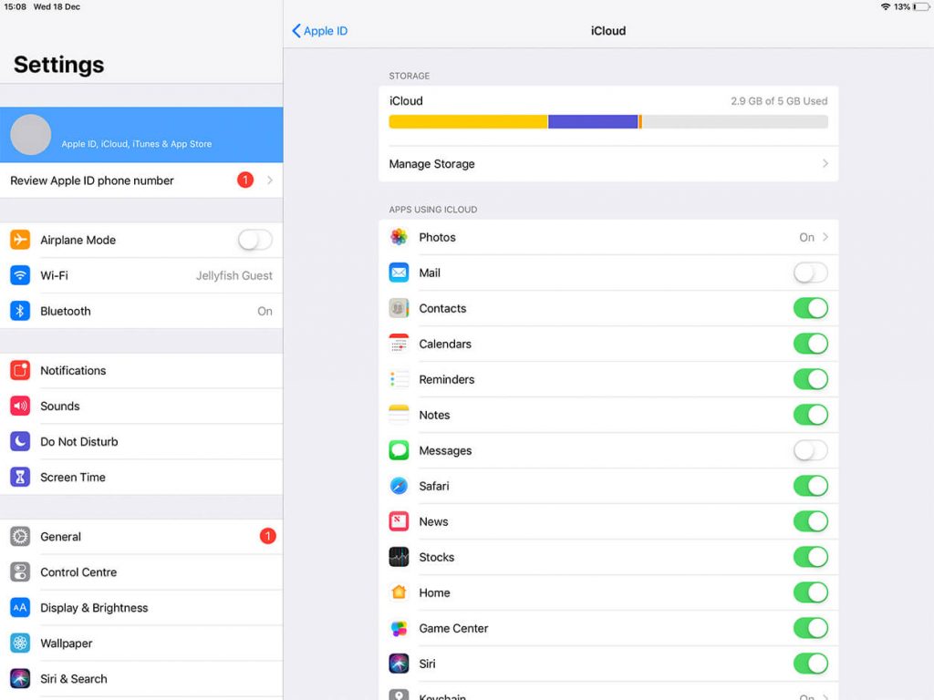The image size is (934, 700).
Task: Tap the Siri & Search icon
Action: 20,678
